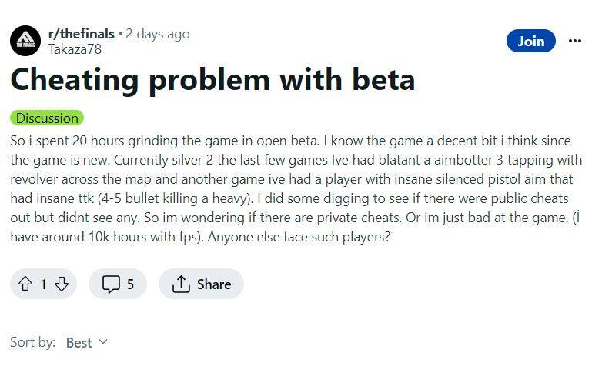Click the Sort by label

pyautogui.click(x=32, y=342)
